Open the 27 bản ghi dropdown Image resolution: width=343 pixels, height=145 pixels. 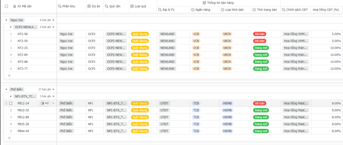click(x=53, y=89)
